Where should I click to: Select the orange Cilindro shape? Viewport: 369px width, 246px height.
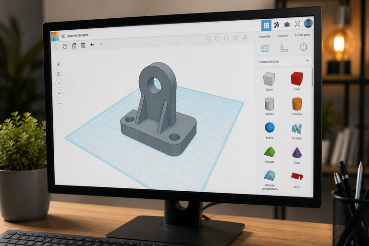pyautogui.click(x=297, y=106)
